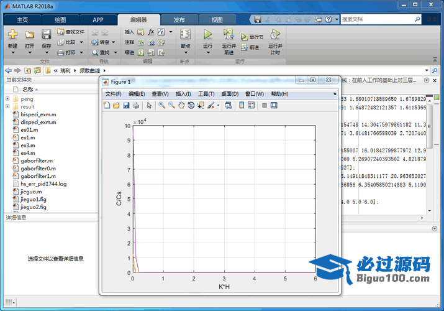Toggle the insert colorbar button in Figure toolbar

tap(242, 105)
